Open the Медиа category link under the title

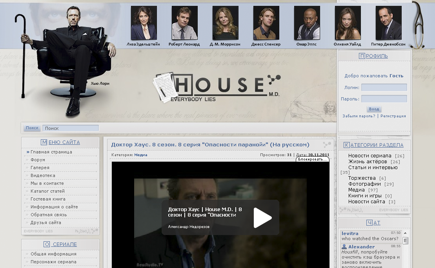(141, 155)
